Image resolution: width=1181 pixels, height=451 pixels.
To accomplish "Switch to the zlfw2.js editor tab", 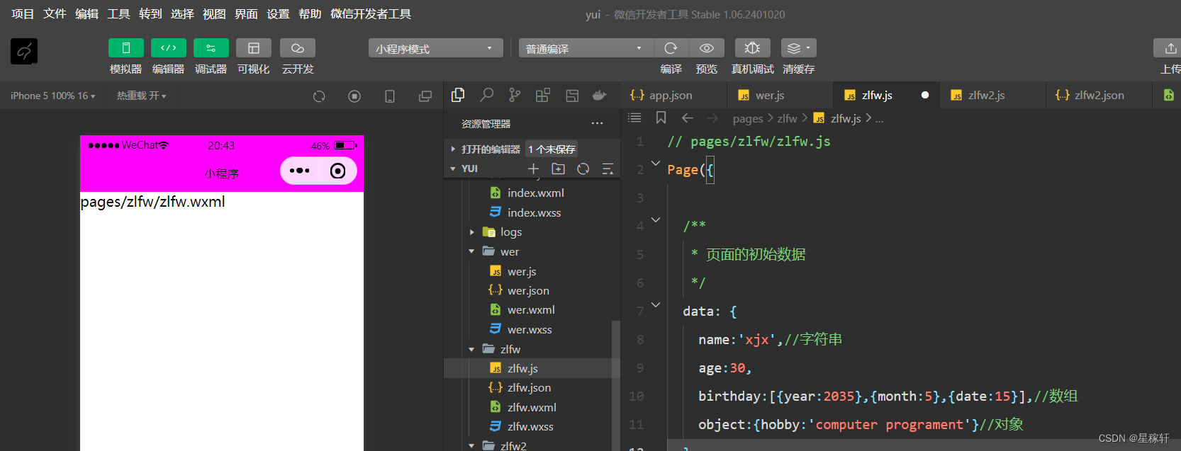I will (x=993, y=95).
